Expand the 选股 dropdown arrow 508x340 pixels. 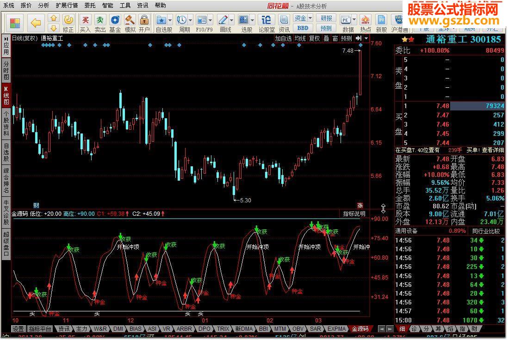click(252, 20)
